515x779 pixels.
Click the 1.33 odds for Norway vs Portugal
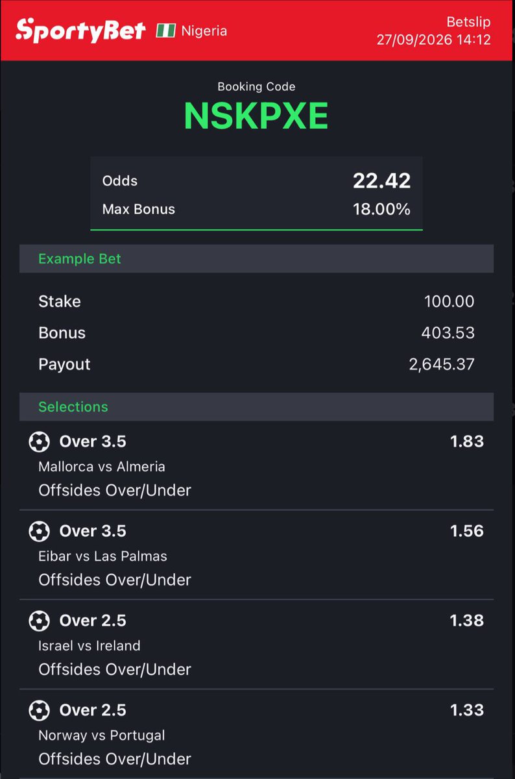point(467,710)
